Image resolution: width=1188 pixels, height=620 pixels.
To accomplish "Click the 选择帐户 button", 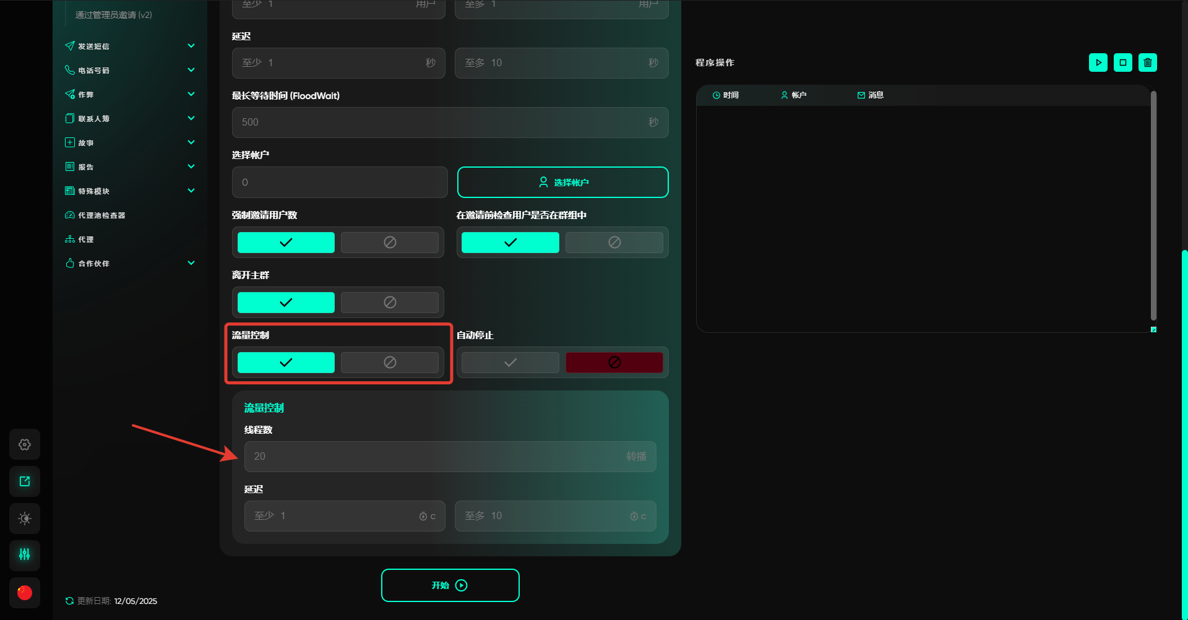I will pyautogui.click(x=562, y=183).
